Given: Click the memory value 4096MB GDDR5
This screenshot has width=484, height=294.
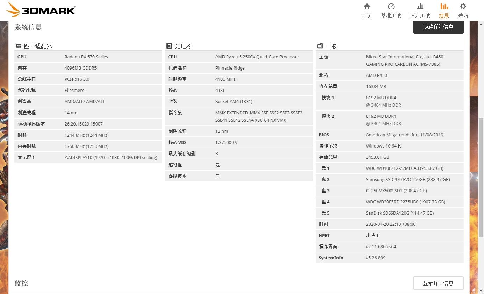Looking at the screenshot, I should pos(80,68).
